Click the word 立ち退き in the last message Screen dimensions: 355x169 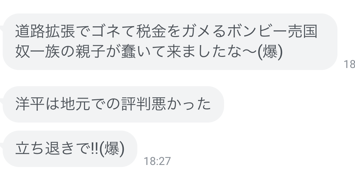pyautogui.click(x=45, y=149)
